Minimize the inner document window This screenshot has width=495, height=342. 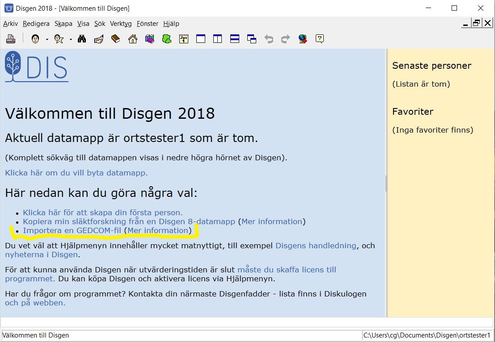coord(465,23)
